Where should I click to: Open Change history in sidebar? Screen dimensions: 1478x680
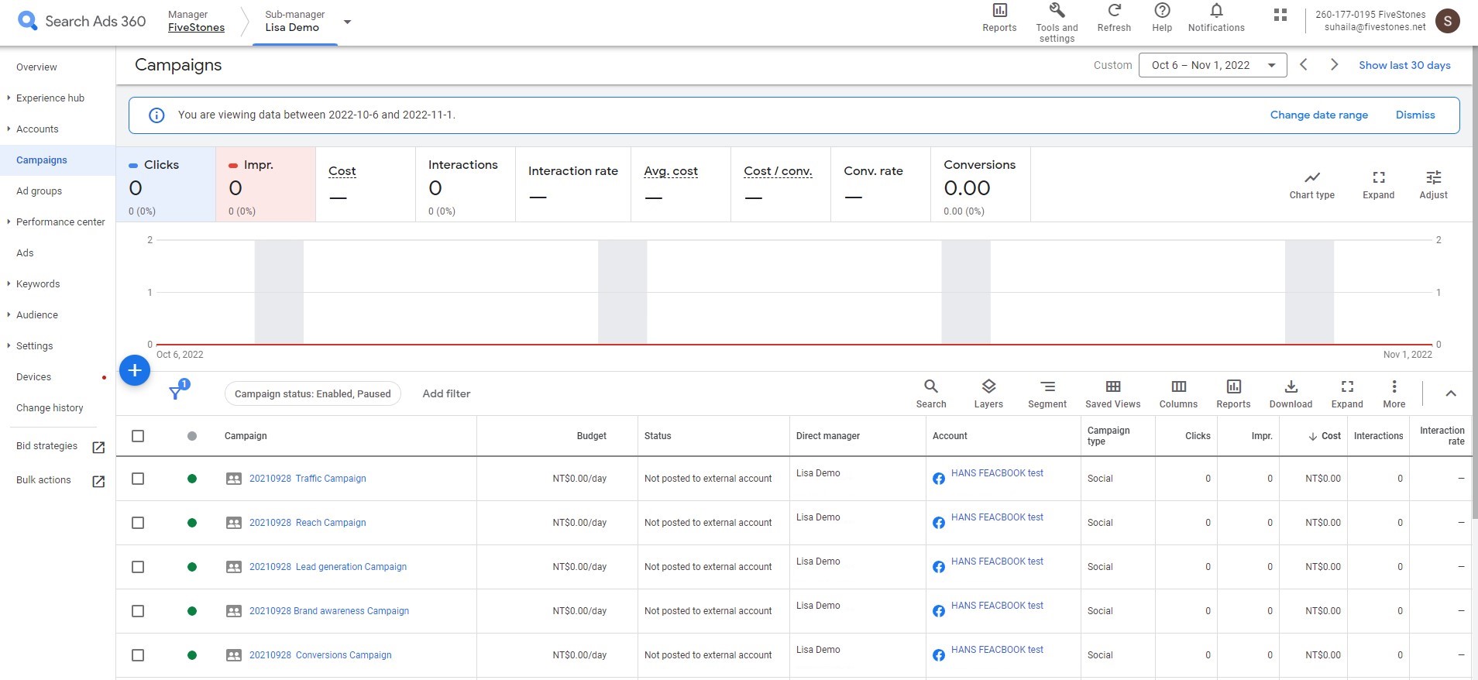coord(50,408)
